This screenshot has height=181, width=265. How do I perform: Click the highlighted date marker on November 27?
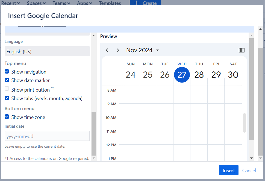182,74
